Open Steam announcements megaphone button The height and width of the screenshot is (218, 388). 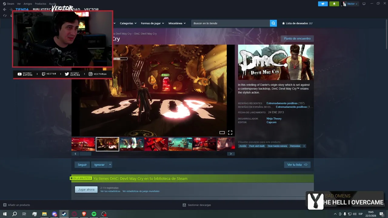point(323,4)
